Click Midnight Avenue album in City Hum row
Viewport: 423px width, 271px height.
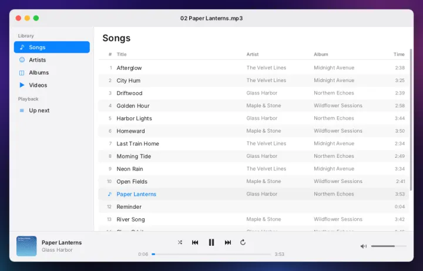point(334,80)
